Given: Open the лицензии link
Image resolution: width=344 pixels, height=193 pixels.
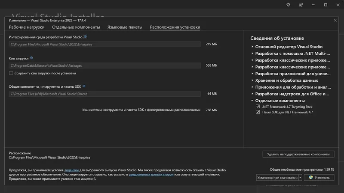Looking at the screenshot, I should [x=71, y=170].
